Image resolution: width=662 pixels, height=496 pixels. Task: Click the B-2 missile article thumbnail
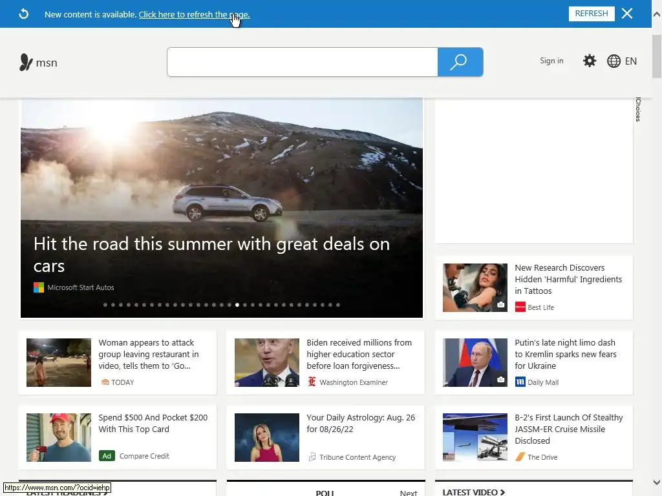click(475, 437)
